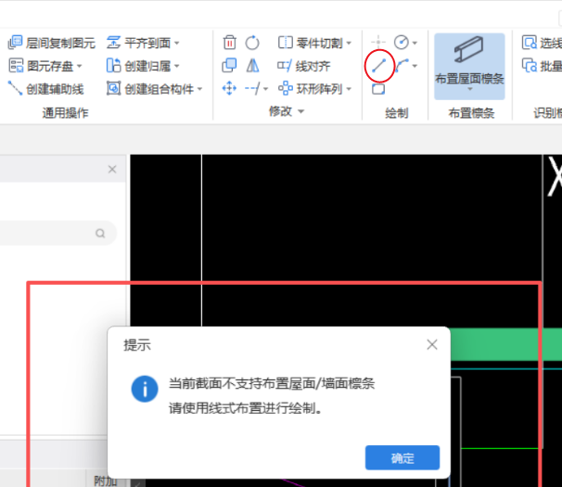Click 线对齐 tool

click(x=304, y=66)
